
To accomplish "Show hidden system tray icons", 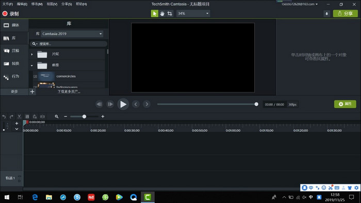I will pos(284,197).
